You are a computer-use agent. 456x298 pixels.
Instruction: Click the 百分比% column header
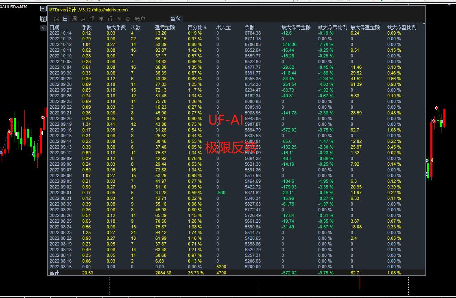pos(197,27)
